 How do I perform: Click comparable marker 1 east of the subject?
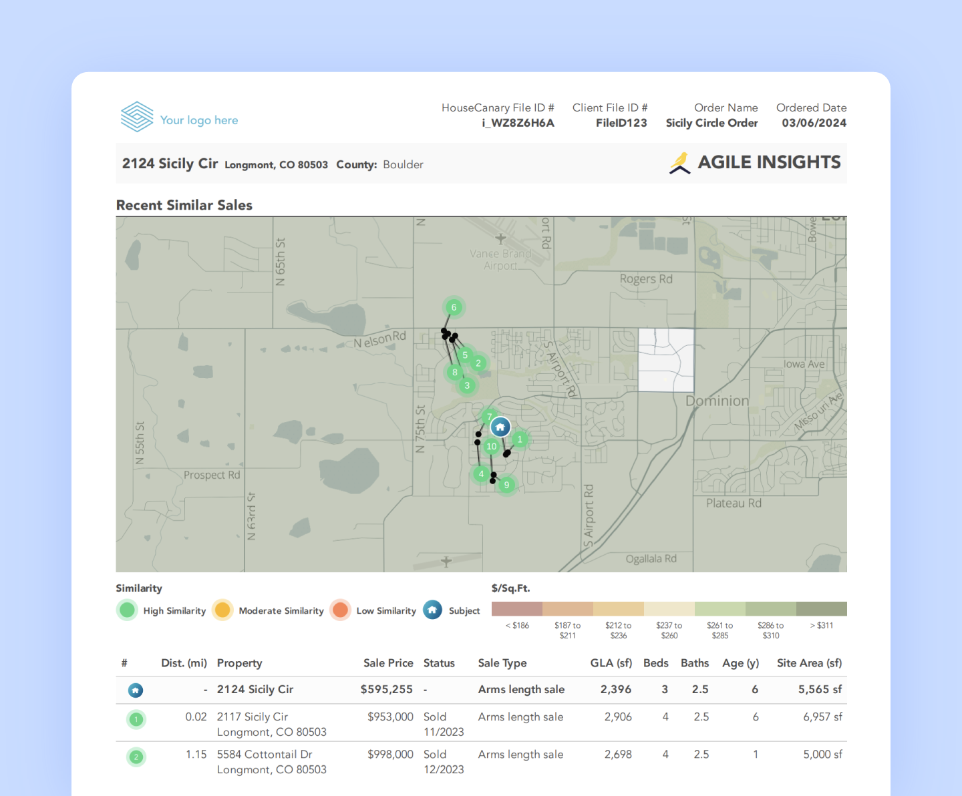click(x=520, y=439)
